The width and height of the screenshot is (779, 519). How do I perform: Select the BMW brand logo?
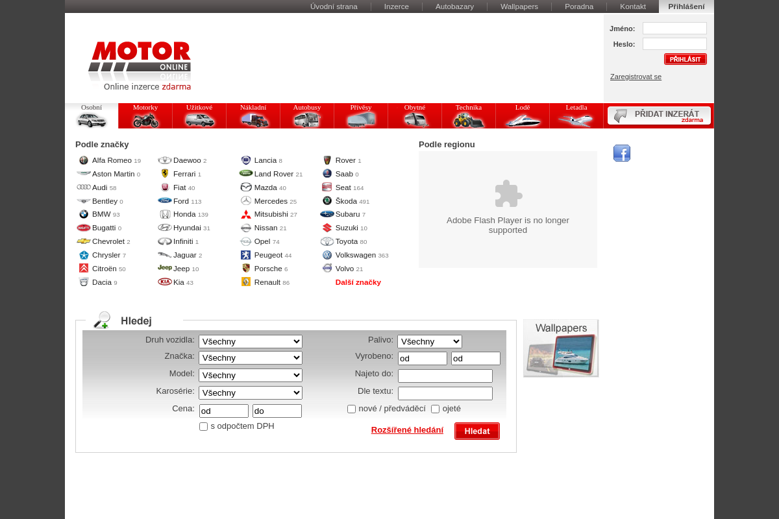[83, 214]
